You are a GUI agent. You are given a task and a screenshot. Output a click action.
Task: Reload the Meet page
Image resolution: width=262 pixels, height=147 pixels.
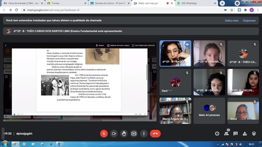click(16, 10)
